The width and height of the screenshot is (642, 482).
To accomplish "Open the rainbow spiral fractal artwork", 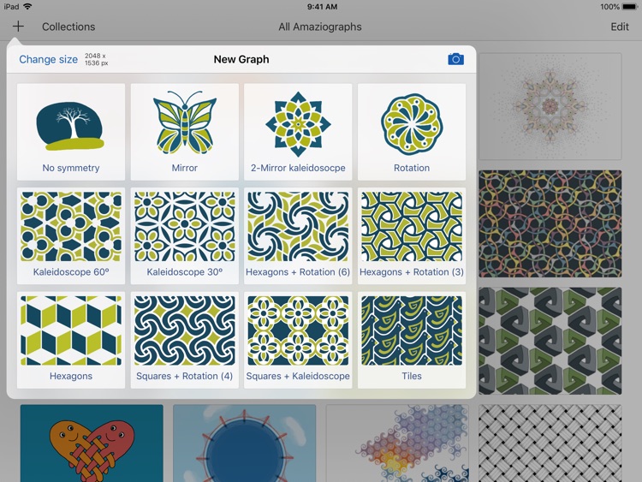I will [x=397, y=443].
